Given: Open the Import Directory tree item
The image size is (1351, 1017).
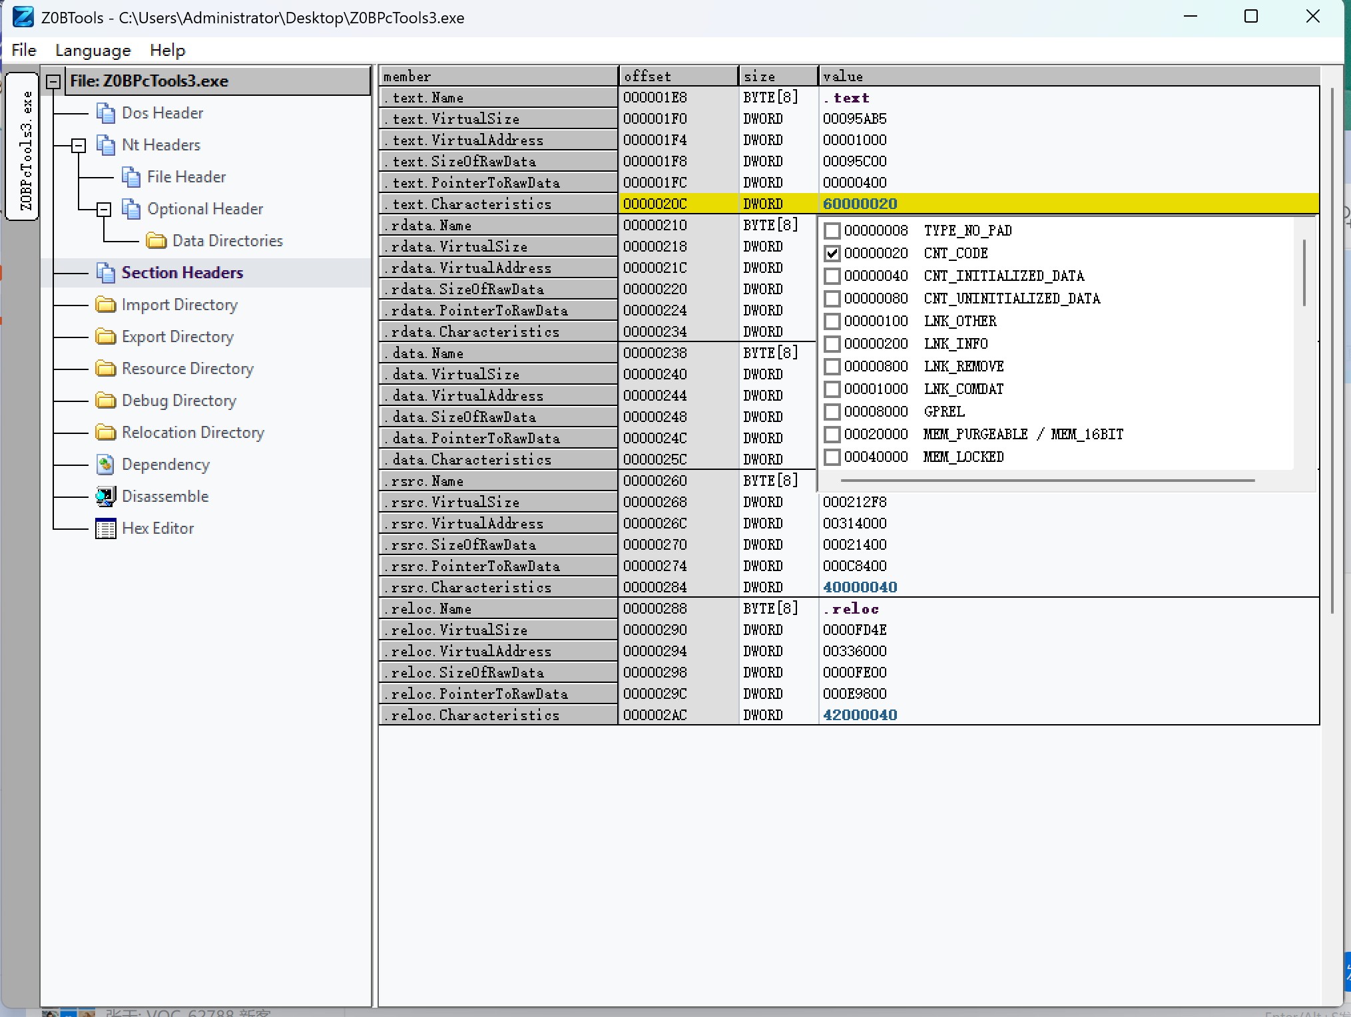Looking at the screenshot, I should (x=180, y=304).
